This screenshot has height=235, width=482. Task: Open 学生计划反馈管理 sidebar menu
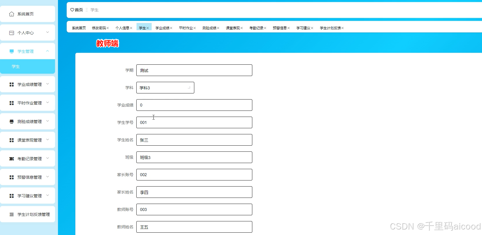point(28,214)
